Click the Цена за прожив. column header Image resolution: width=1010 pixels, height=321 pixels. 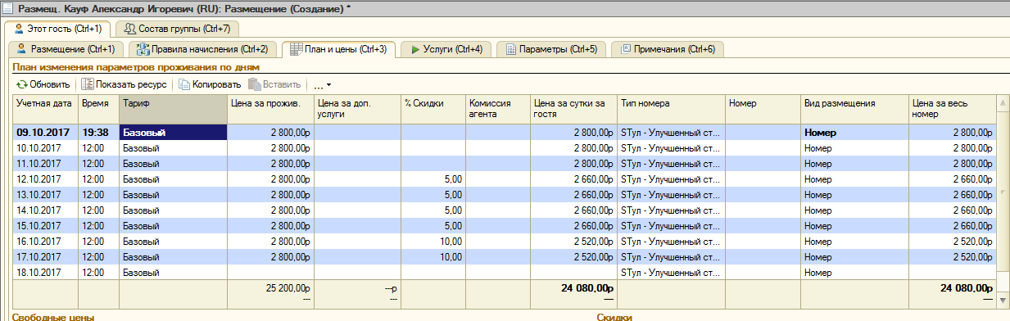click(x=270, y=110)
